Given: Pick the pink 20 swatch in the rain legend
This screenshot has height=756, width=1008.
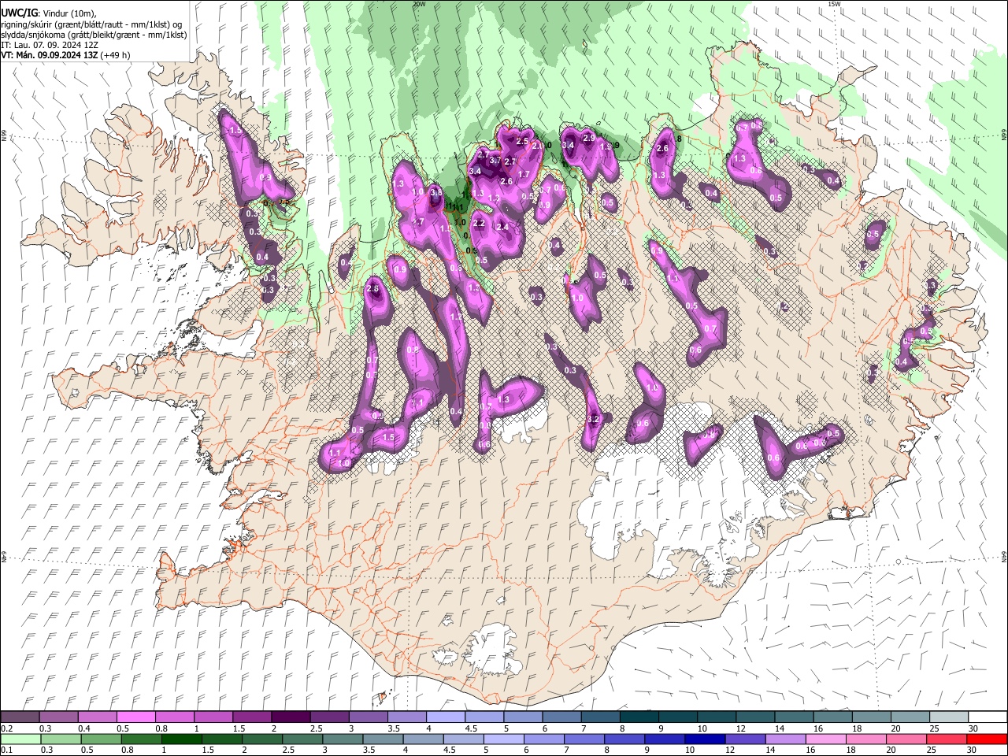Looking at the screenshot, I should tap(906, 739).
